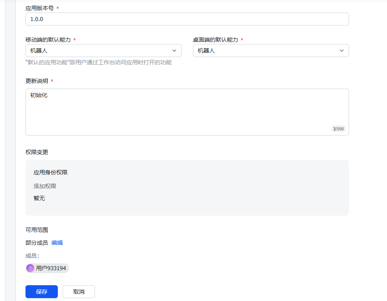Click the 应用身份权限 heading in permissions panel
387x301 pixels.
click(x=51, y=172)
